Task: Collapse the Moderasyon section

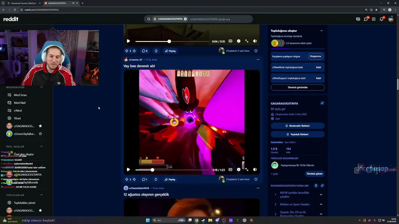Action: [41, 87]
